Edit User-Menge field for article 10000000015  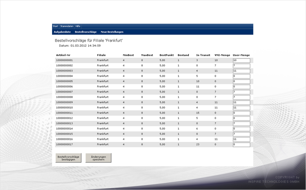click(x=241, y=134)
